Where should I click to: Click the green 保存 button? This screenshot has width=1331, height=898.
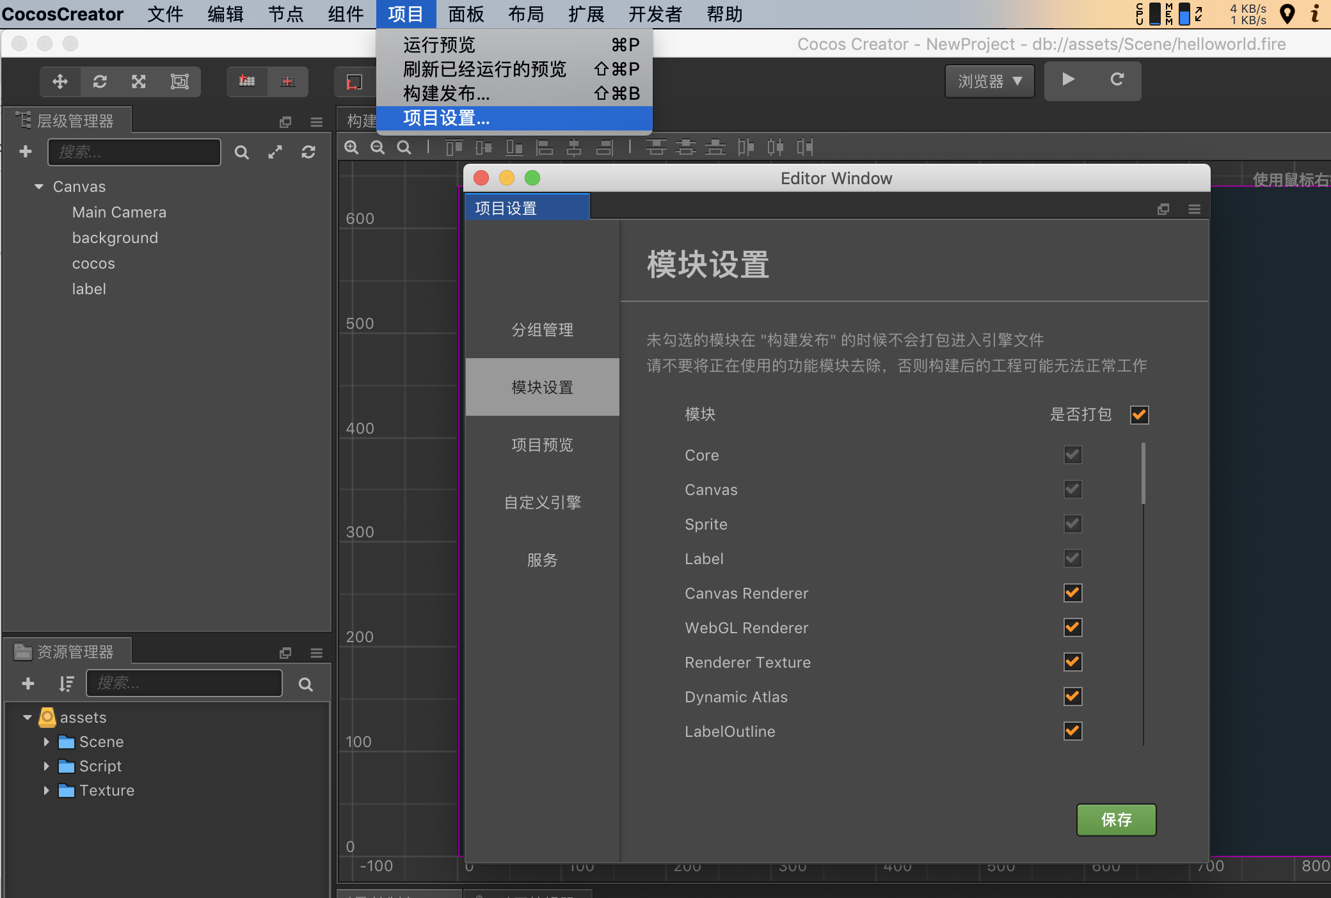tap(1116, 820)
